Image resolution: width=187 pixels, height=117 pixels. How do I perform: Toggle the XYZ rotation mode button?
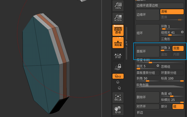coord(118,76)
